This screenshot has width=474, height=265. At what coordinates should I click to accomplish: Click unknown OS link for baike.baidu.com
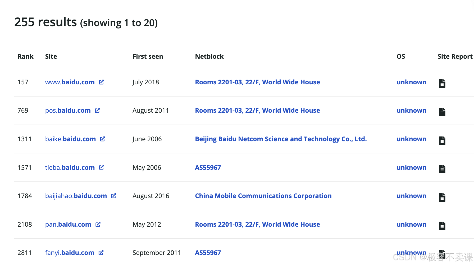411,139
